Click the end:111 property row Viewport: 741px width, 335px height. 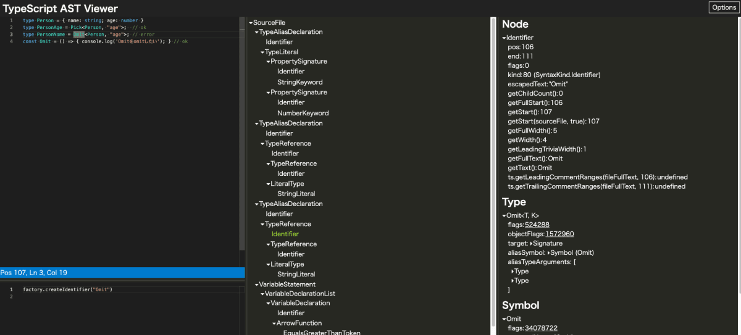521,56
